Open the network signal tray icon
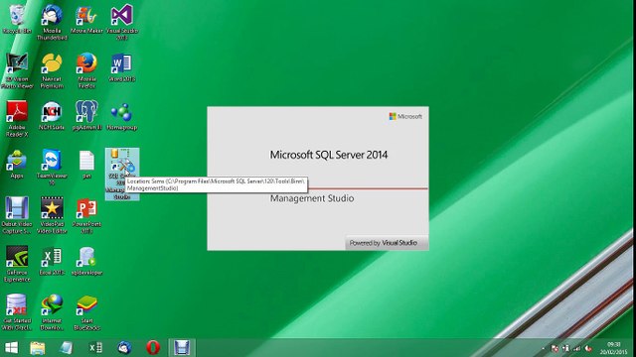The width and height of the screenshot is (636, 357). [x=576, y=348]
